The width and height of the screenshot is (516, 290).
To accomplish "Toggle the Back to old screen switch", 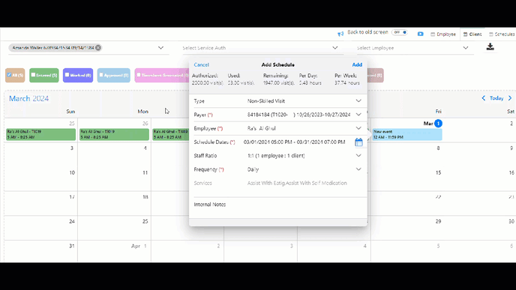I will tap(400, 32).
